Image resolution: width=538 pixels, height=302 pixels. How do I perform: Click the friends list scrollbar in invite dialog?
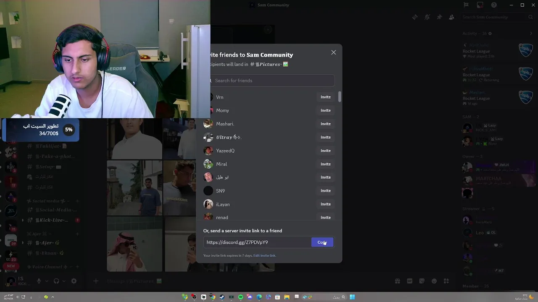339,96
